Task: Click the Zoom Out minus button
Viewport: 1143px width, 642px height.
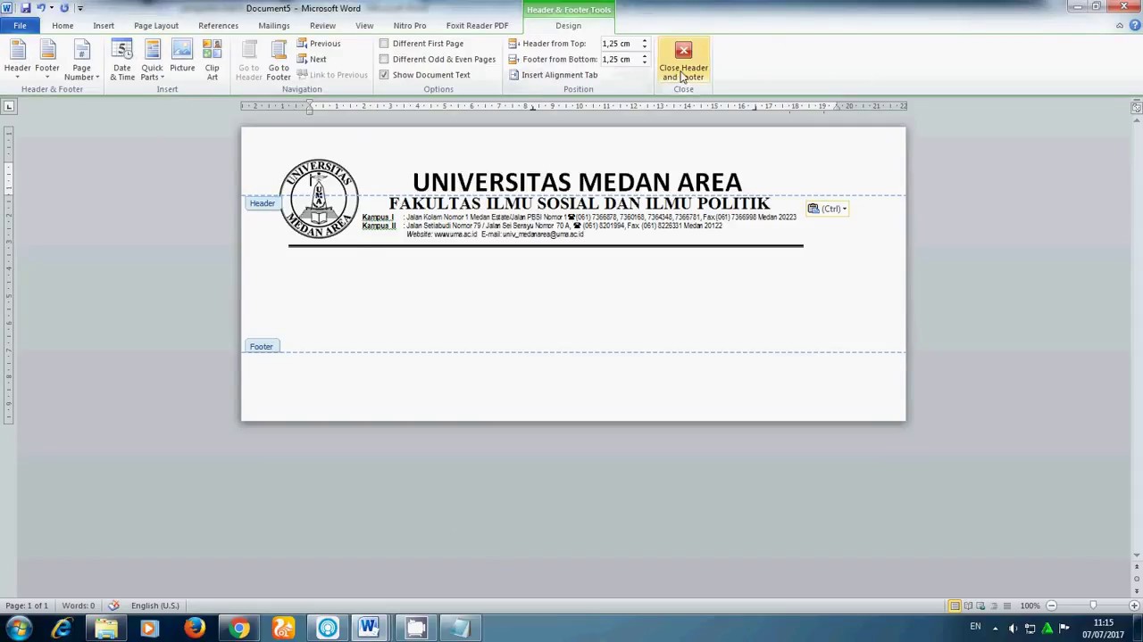Action: 1051,606
